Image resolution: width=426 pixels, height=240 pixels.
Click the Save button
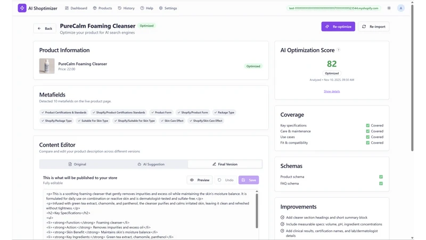[x=249, y=180]
